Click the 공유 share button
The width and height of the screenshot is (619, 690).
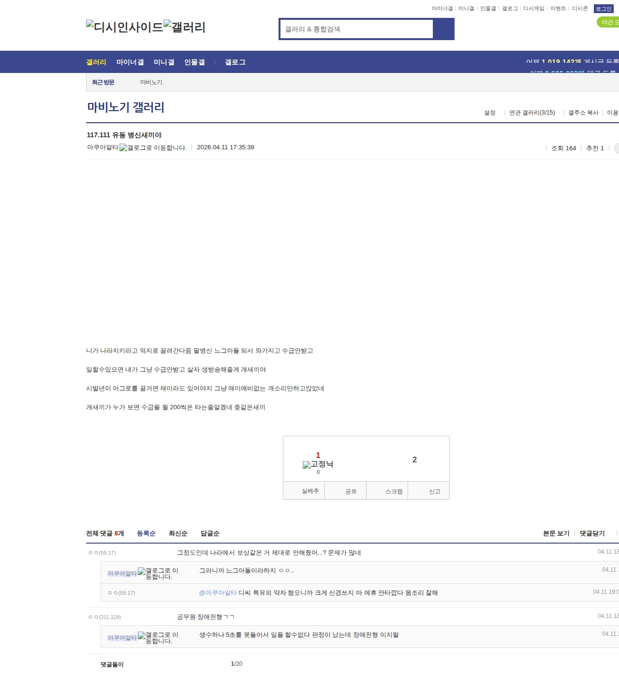[346, 491]
